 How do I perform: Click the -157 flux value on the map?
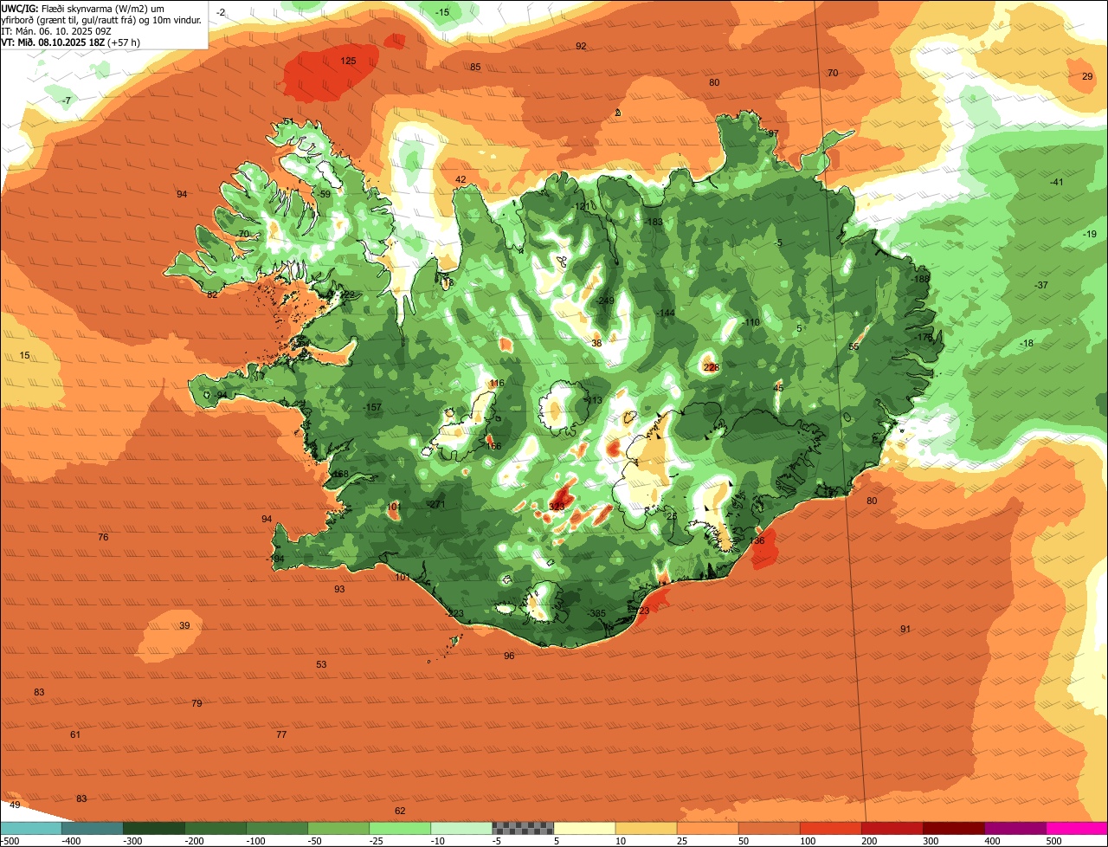coord(372,407)
